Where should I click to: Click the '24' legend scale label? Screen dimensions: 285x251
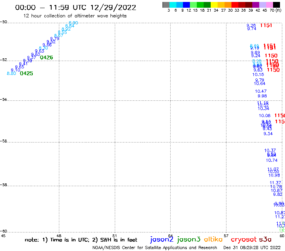216,10
